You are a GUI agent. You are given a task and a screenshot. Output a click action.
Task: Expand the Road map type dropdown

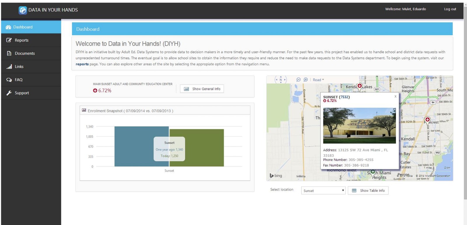(318, 80)
